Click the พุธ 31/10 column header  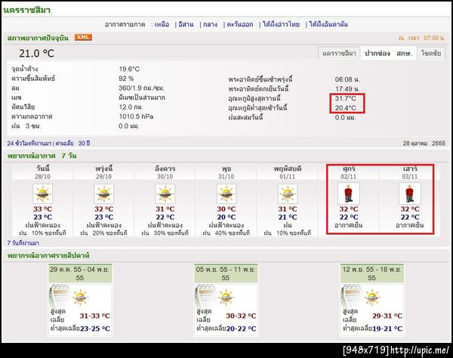tap(226, 172)
